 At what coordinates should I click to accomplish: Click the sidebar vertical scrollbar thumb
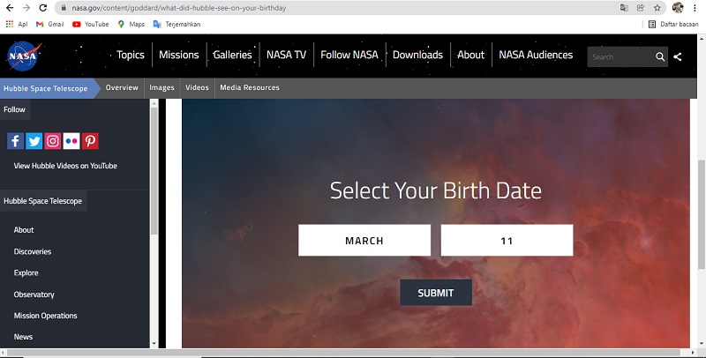154,171
